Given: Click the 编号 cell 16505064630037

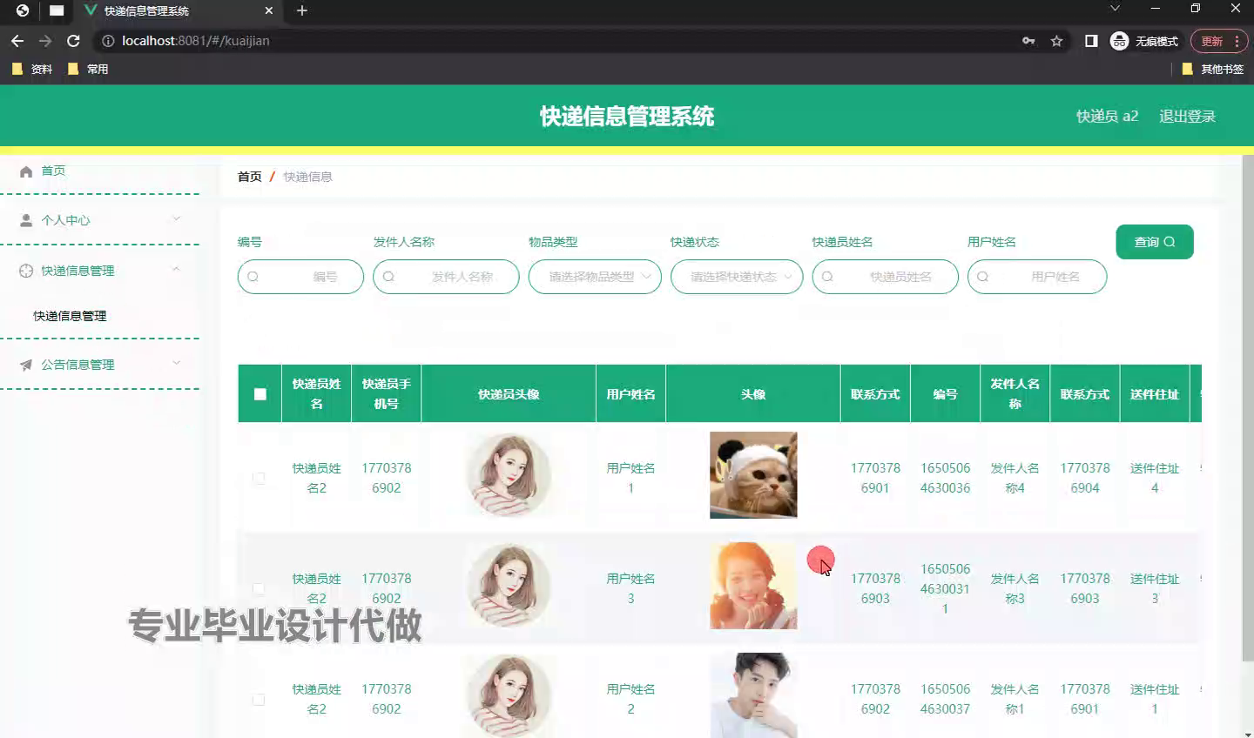Looking at the screenshot, I should pyautogui.click(x=945, y=699).
